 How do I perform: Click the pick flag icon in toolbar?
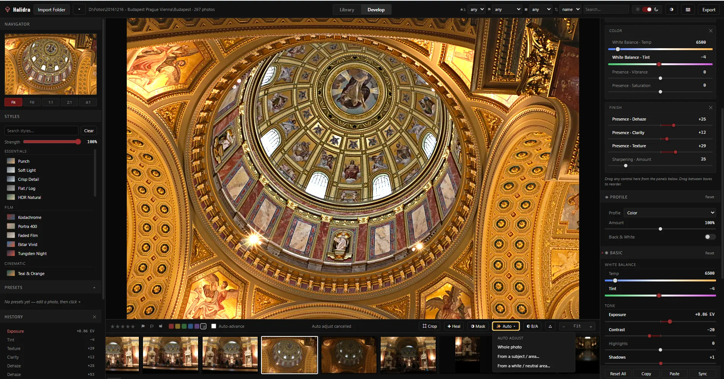pos(143,326)
